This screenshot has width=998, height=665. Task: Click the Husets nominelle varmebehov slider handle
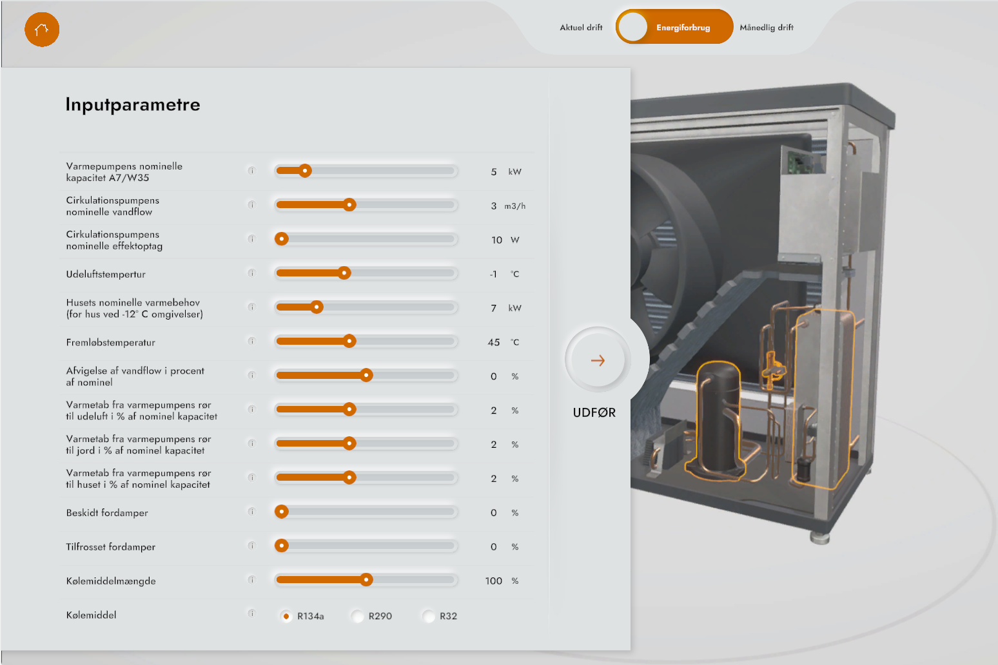(x=317, y=307)
